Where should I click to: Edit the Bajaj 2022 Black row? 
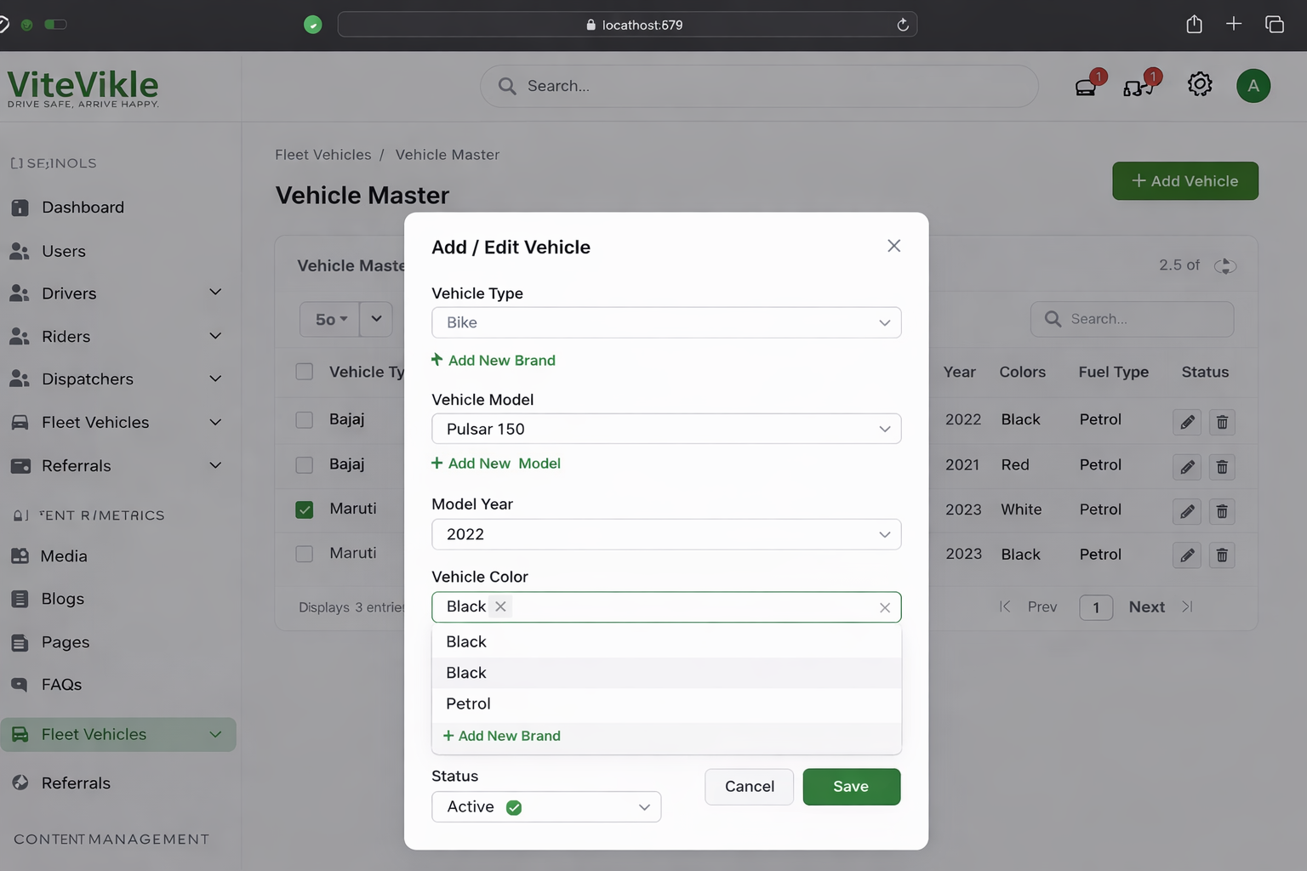point(1187,422)
